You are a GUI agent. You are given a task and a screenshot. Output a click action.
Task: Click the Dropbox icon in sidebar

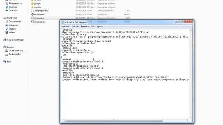coord(7,7)
